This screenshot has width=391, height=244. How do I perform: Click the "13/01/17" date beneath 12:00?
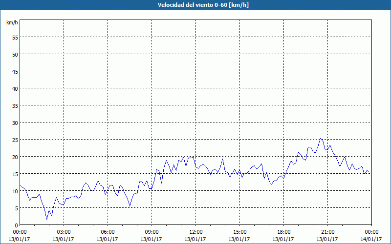[195, 239]
